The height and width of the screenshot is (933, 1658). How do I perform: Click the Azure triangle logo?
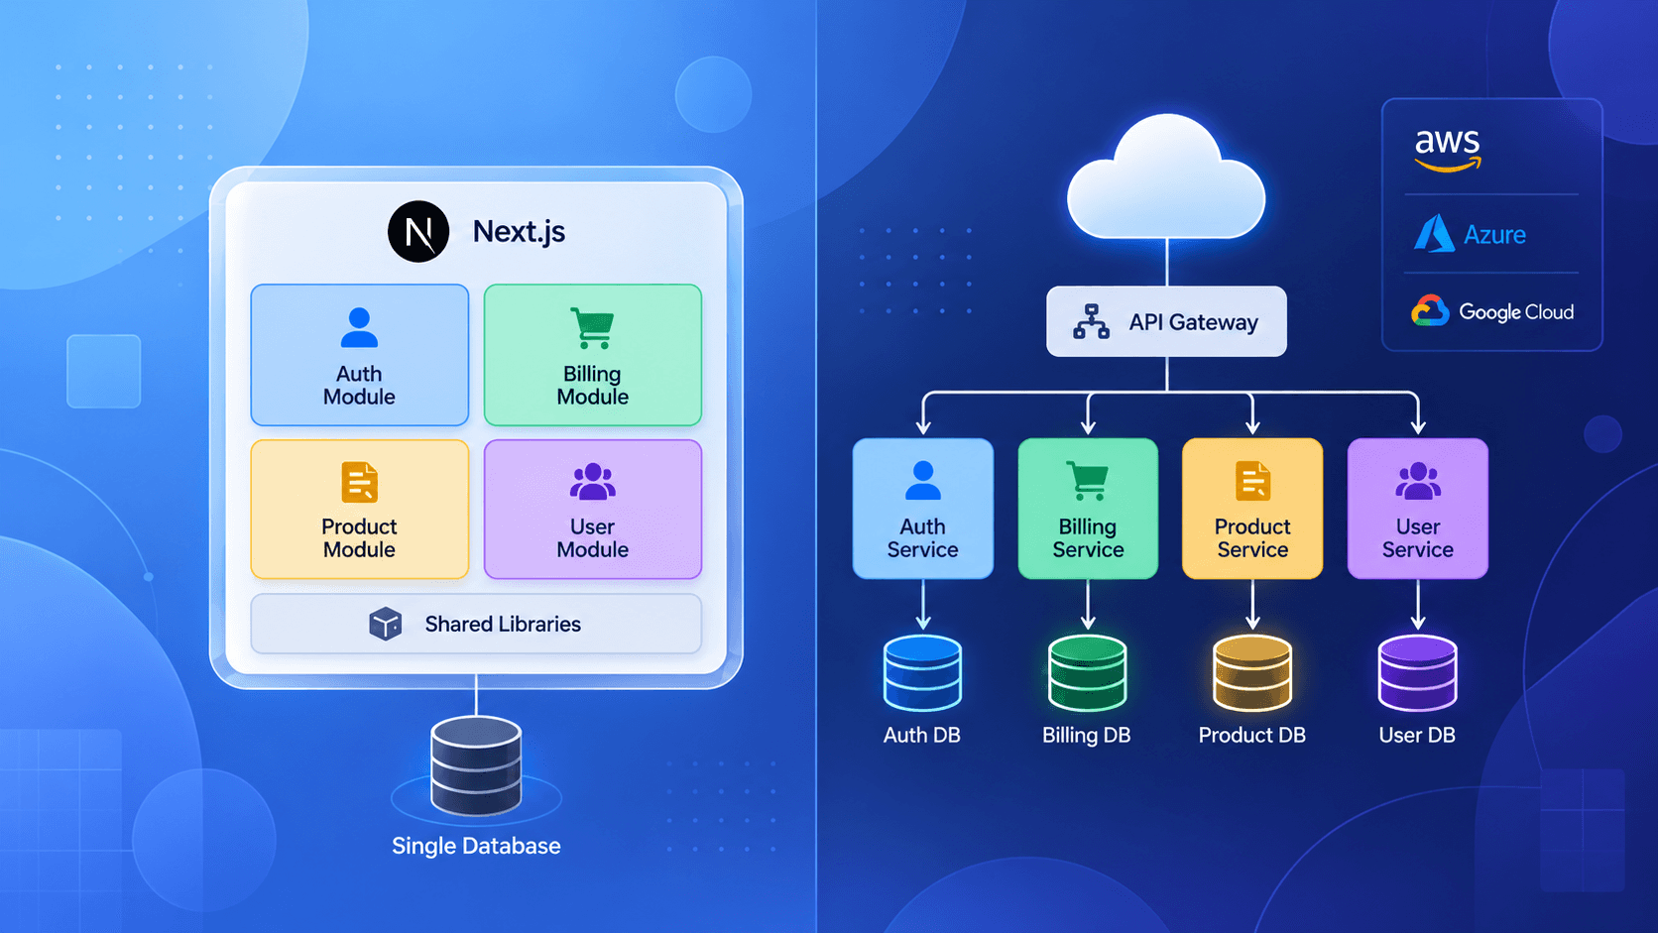click(1434, 234)
